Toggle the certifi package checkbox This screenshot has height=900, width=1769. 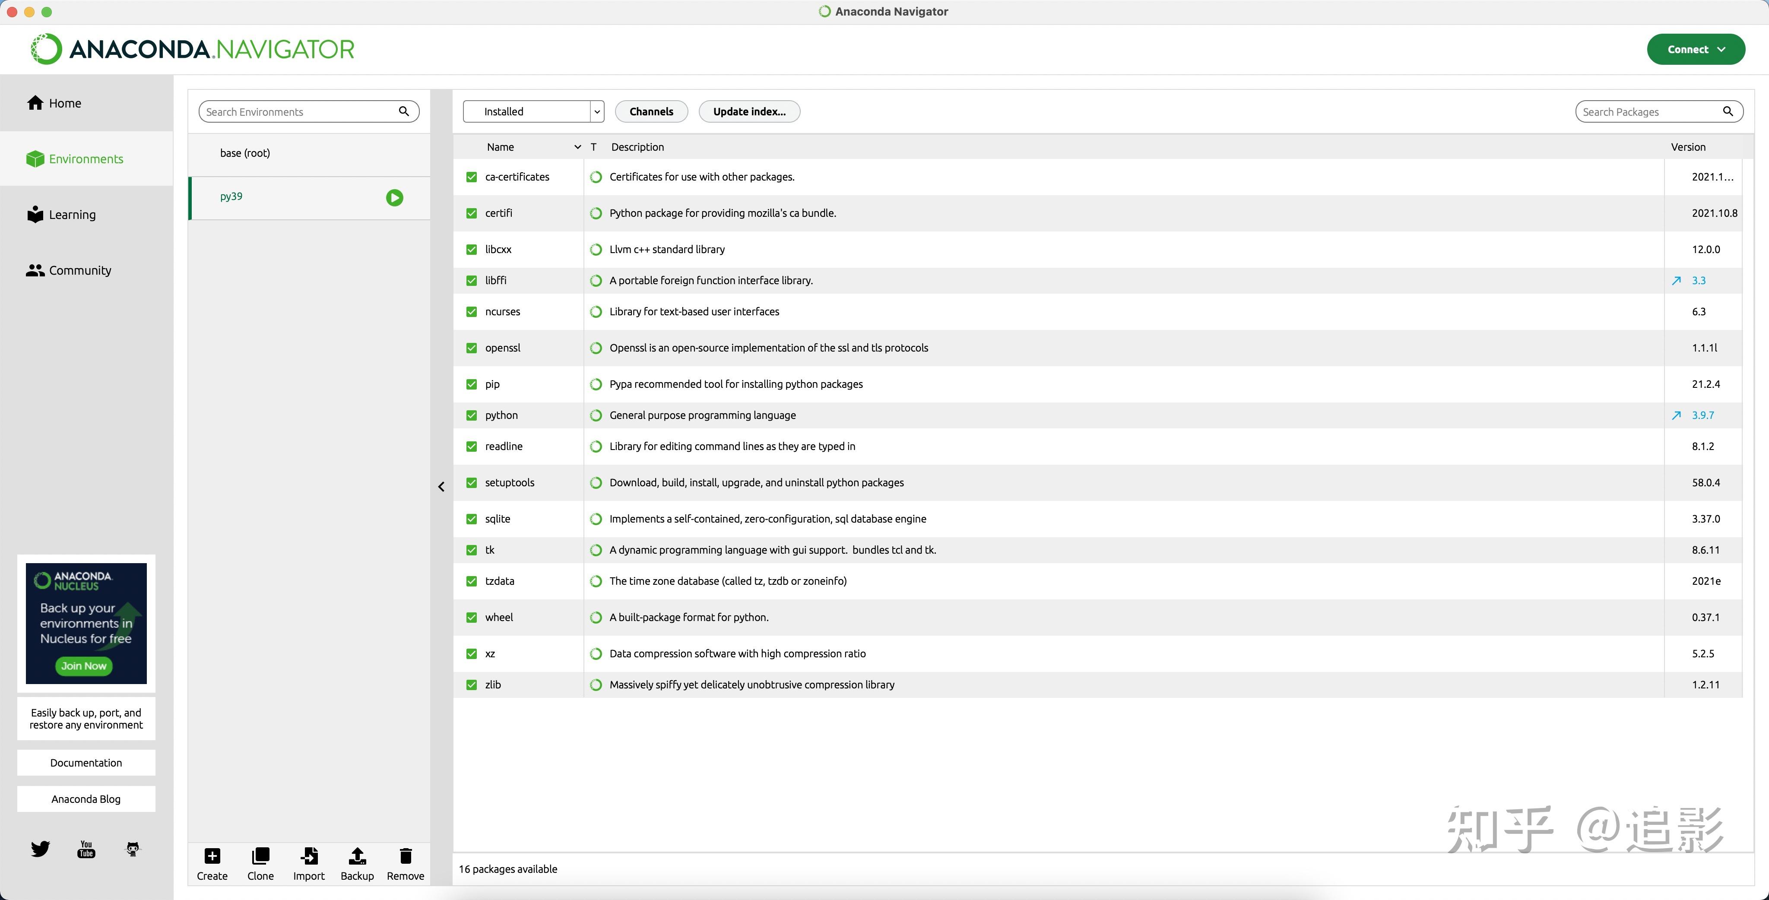click(471, 213)
